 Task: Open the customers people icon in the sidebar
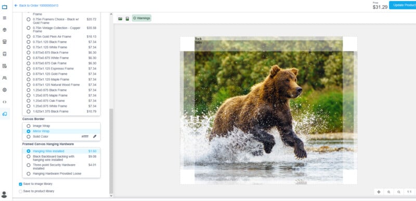click(x=5, y=78)
